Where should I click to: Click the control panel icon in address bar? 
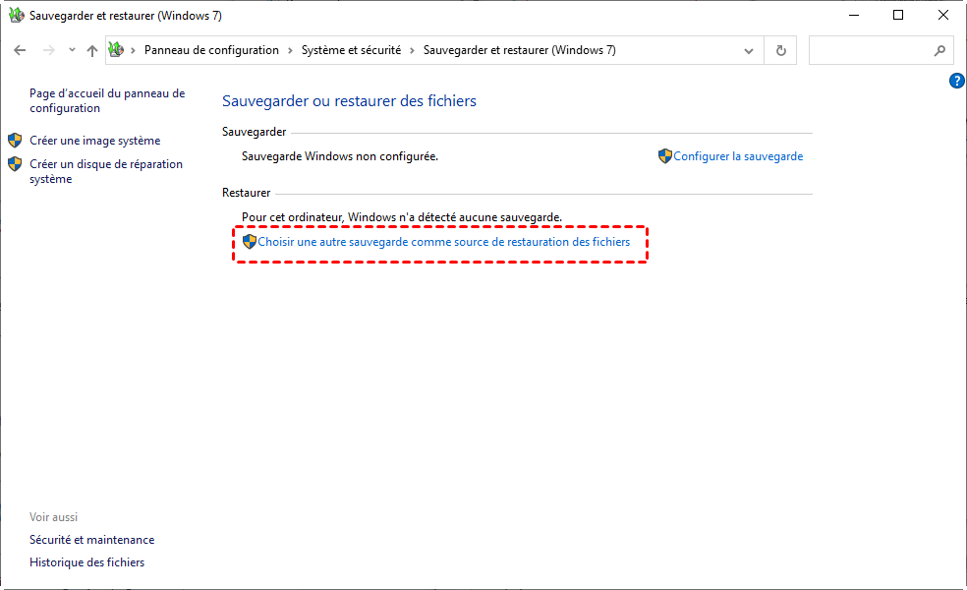point(116,50)
